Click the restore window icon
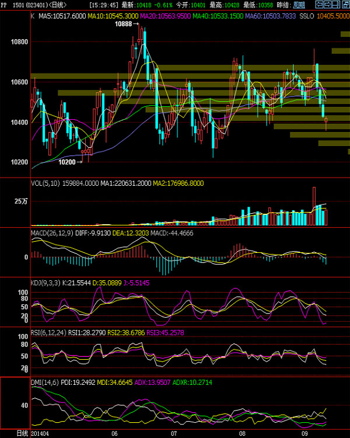350x438 pixels. pyautogui.click(x=345, y=5)
